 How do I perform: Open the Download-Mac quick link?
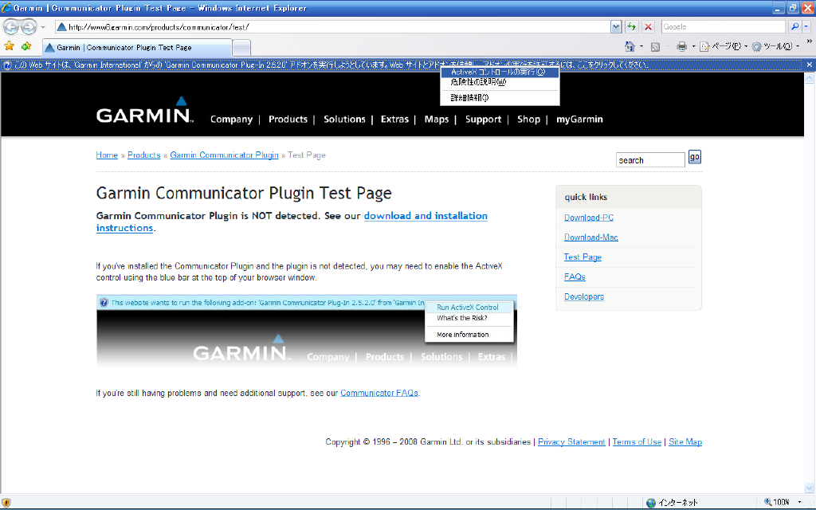click(590, 237)
